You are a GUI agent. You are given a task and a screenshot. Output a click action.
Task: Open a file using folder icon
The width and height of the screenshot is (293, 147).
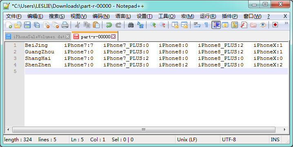18,25
